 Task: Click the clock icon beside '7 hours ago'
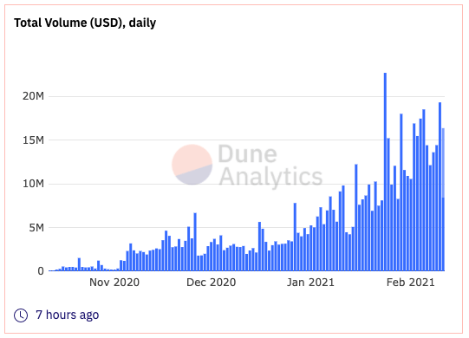coord(21,315)
